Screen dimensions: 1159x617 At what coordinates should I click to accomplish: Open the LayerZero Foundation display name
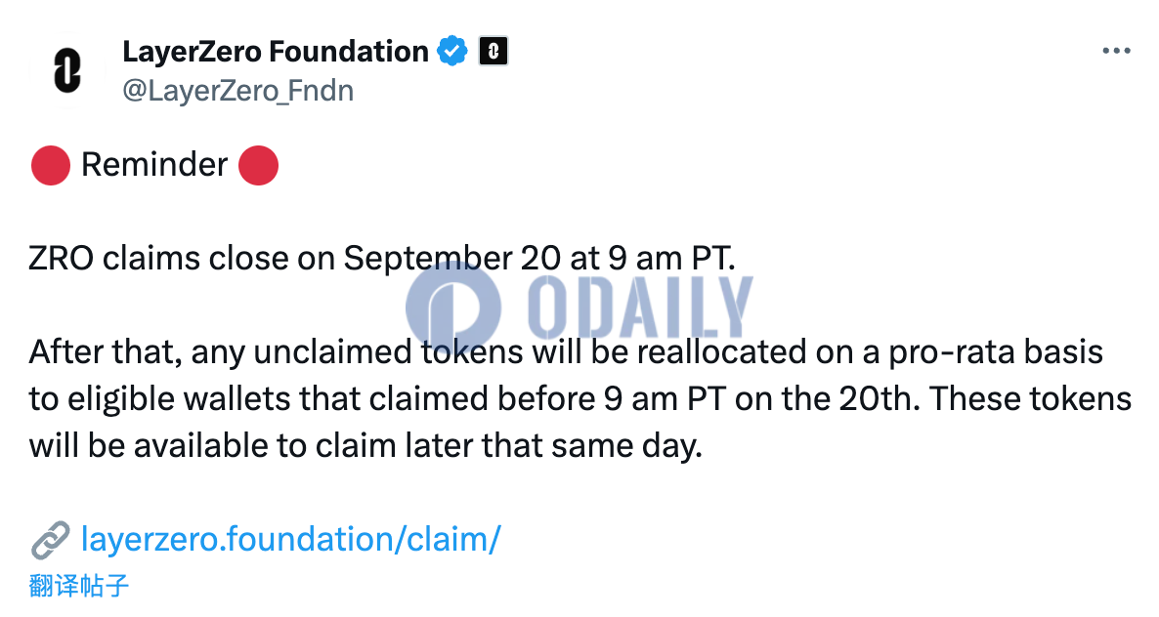coord(275,52)
